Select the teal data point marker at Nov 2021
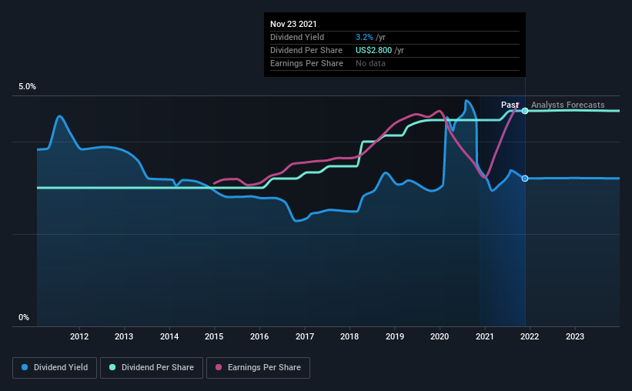 [x=525, y=111]
